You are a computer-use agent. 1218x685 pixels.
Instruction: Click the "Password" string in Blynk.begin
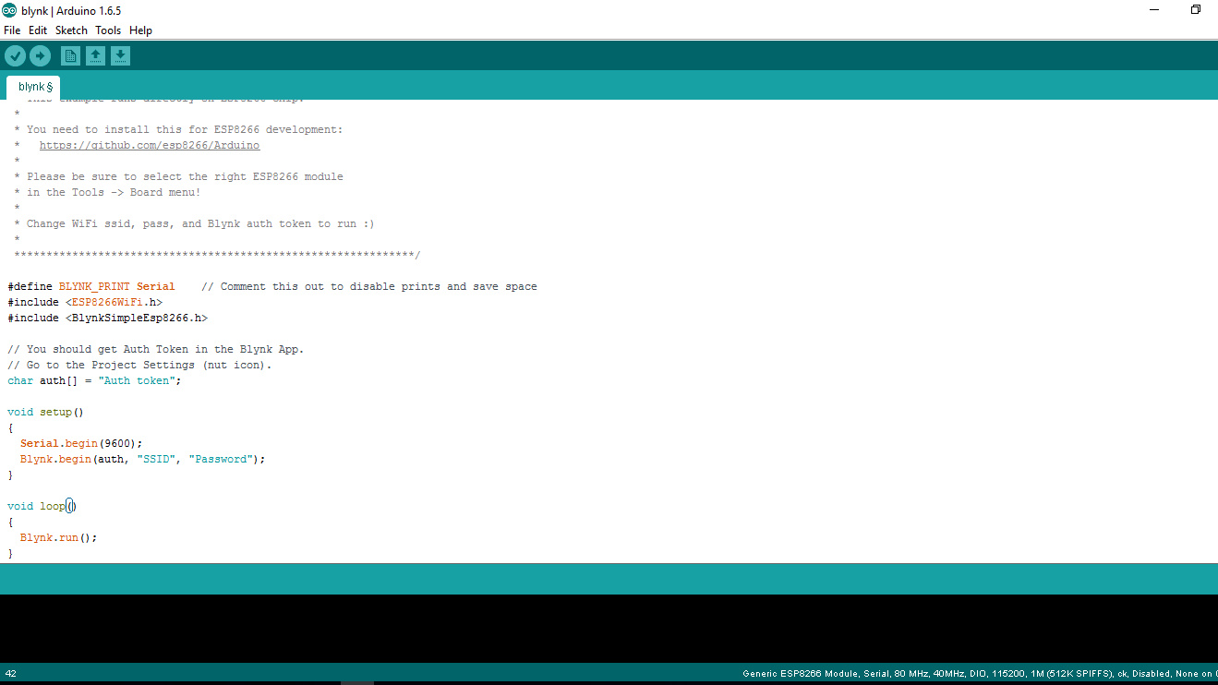click(220, 459)
